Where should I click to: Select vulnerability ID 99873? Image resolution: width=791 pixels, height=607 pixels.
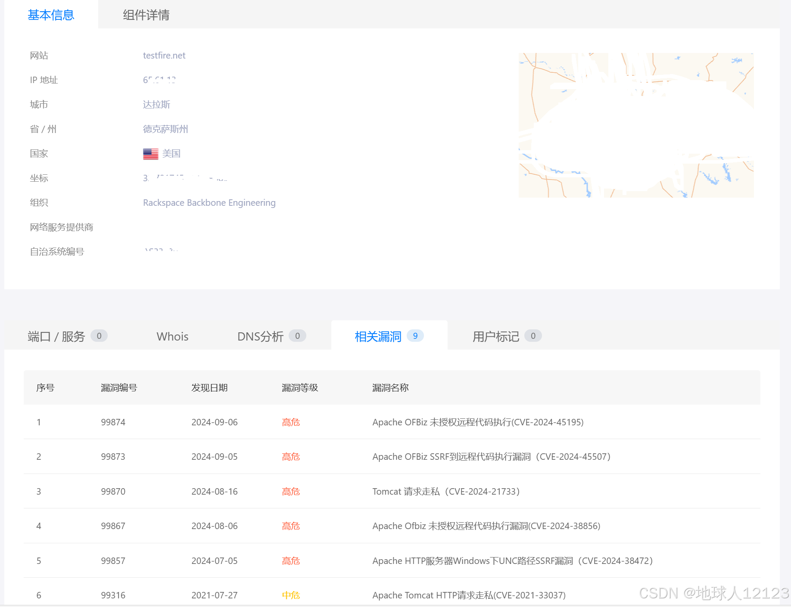[x=113, y=457]
